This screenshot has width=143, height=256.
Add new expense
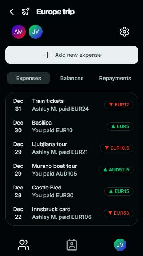point(72,55)
